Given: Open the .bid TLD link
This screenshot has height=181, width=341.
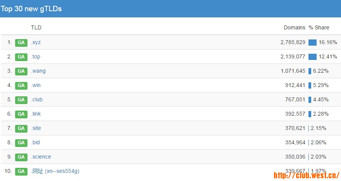Looking at the screenshot, I should pyautogui.click(x=36, y=143).
